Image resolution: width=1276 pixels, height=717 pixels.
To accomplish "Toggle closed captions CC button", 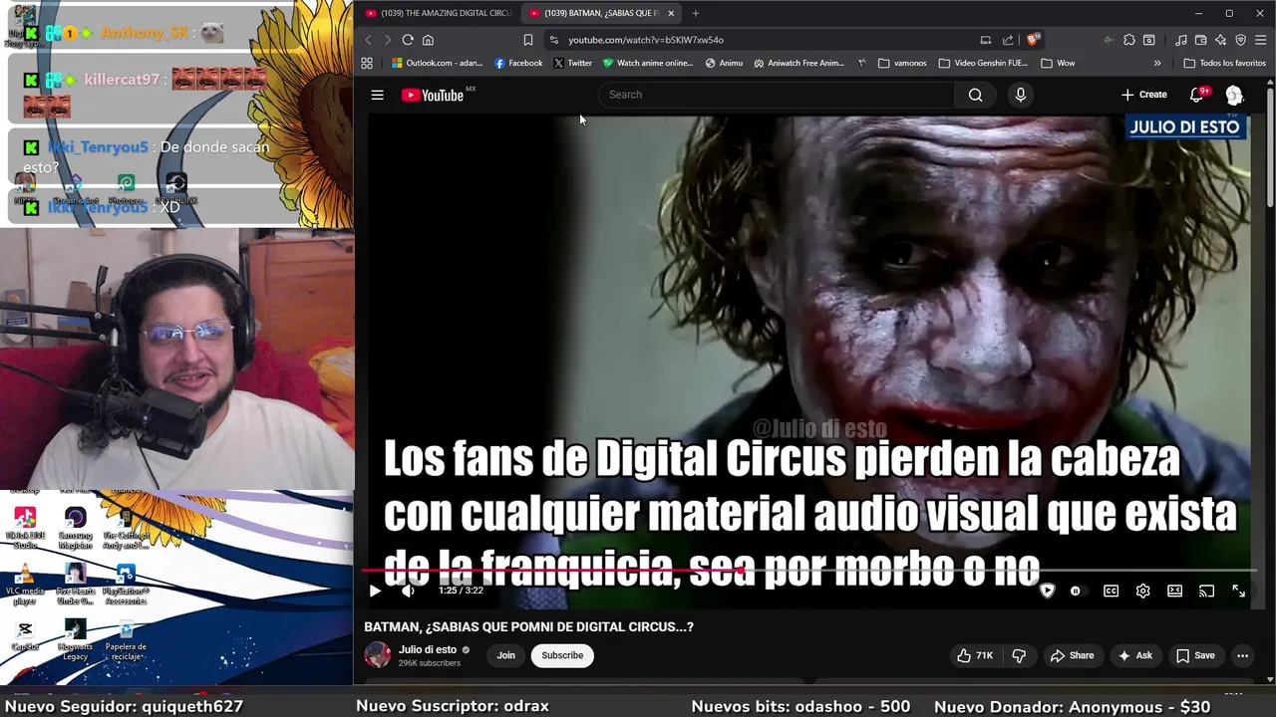I will coord(1111,591).
